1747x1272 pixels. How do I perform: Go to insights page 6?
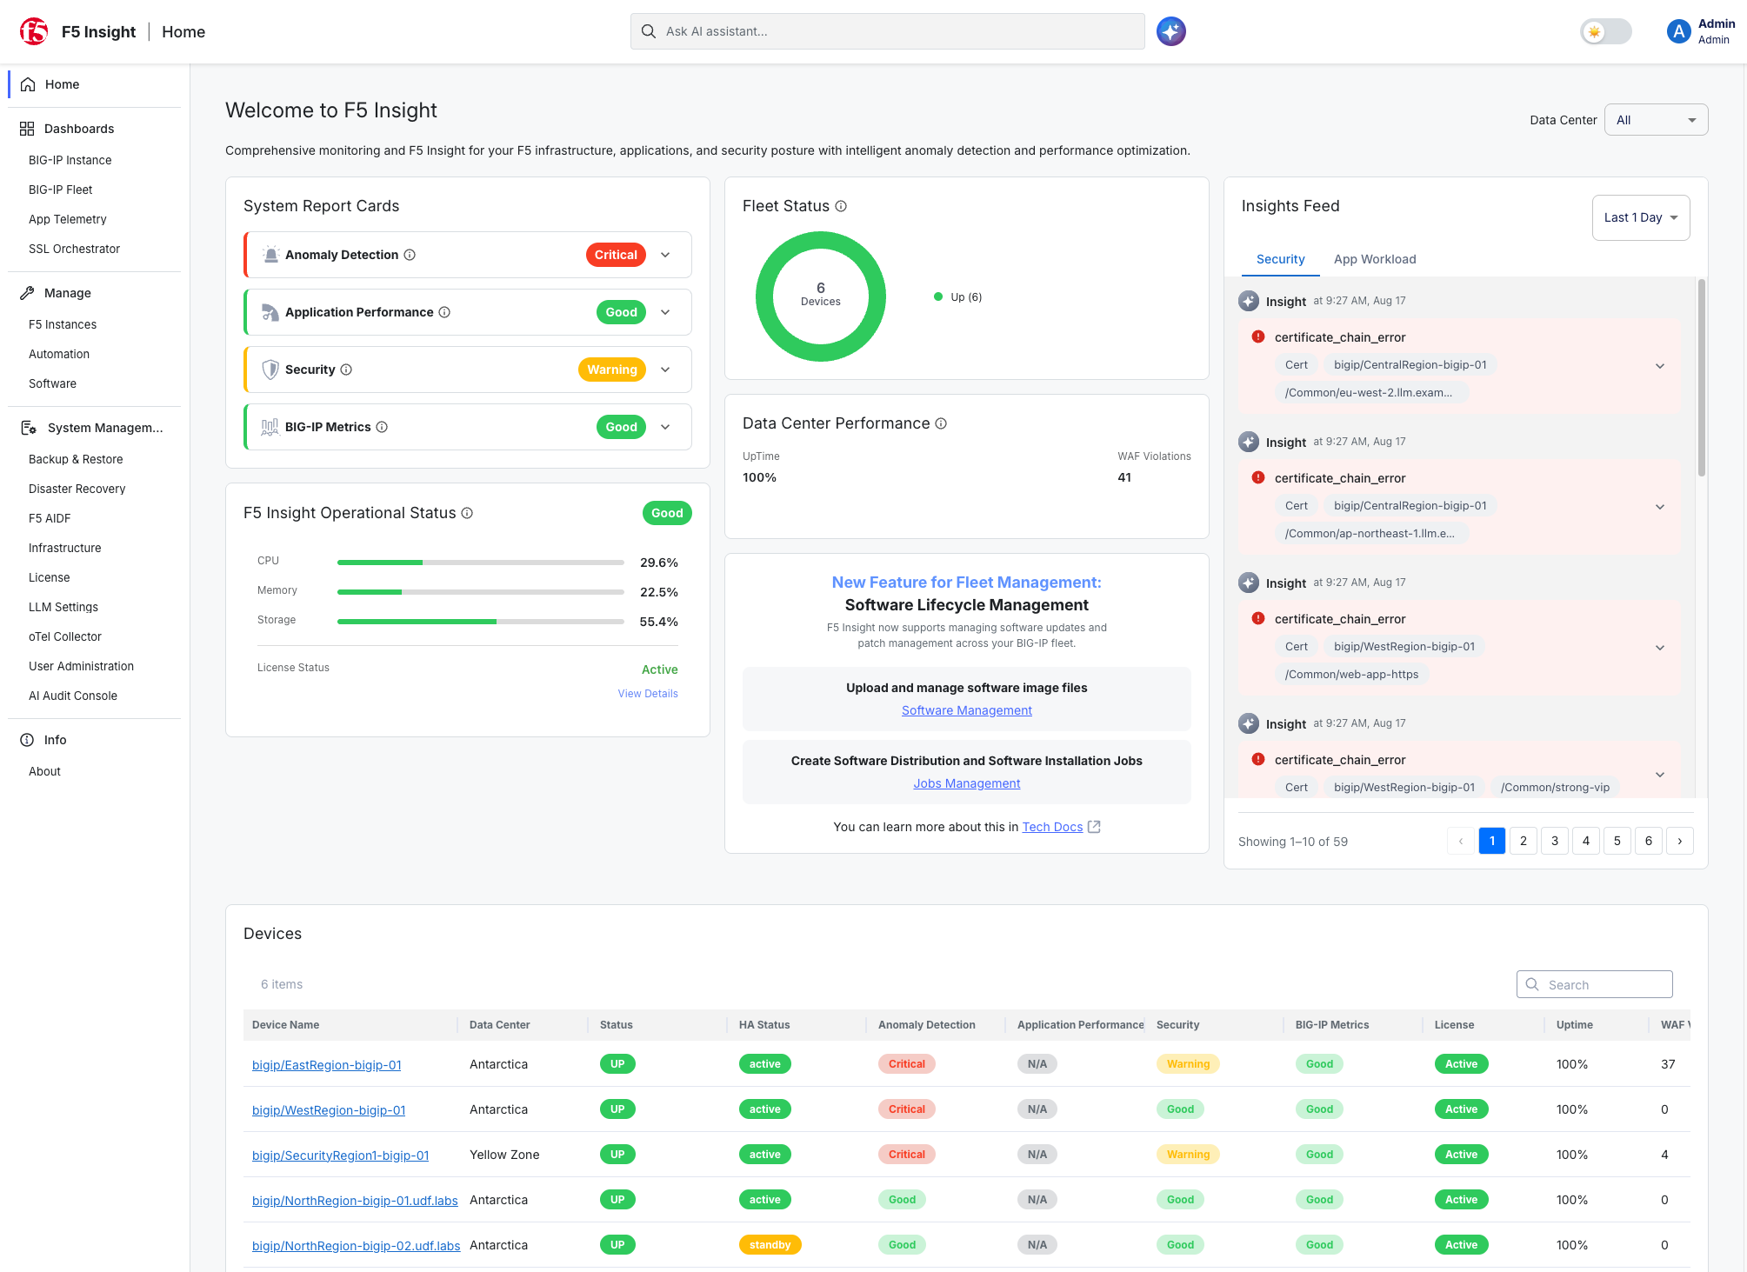click(x=1648, y=841)
